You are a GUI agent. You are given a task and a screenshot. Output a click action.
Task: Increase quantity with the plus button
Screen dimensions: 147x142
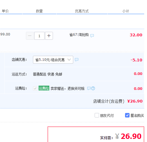pyautogui.click(x=49, y=36)
